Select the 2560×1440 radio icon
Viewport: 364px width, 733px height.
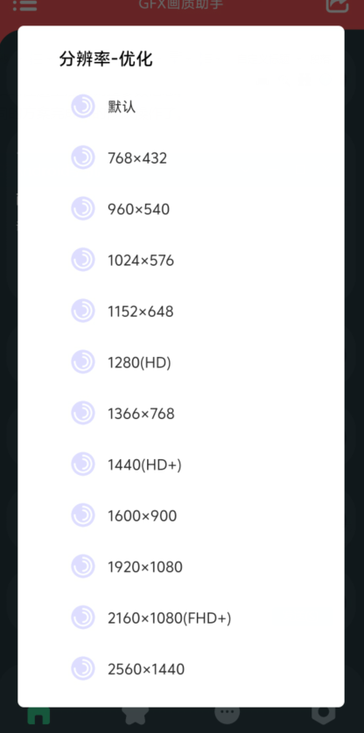[83, 668]
